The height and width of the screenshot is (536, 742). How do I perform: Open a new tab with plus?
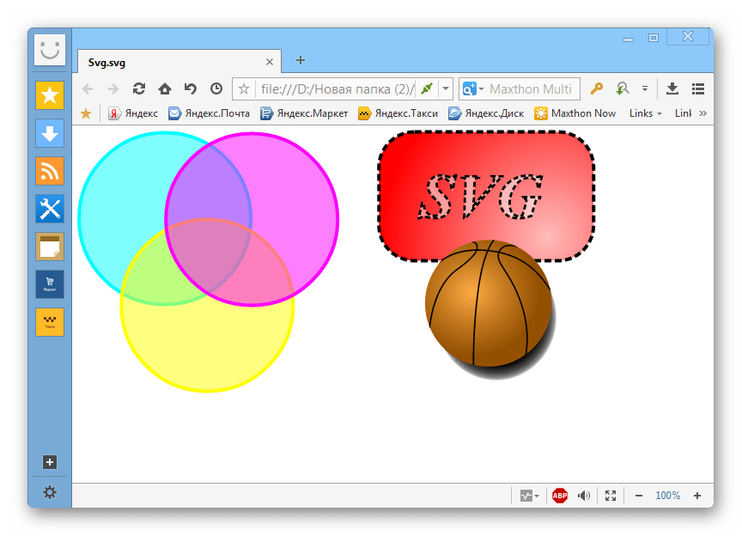point(300,60)
